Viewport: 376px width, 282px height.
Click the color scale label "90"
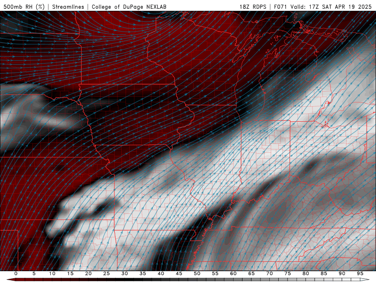(342, 274)
